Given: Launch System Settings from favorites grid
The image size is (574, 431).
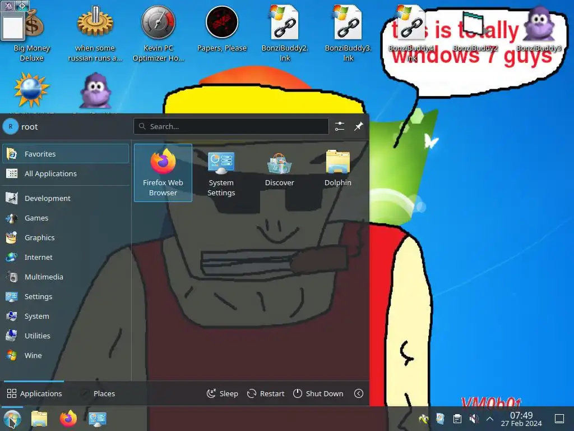Looking at the screenshot, I should click(x=221, y=173).
